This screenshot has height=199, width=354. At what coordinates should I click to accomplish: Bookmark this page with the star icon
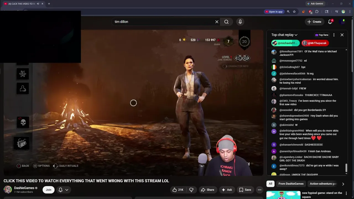294,12
